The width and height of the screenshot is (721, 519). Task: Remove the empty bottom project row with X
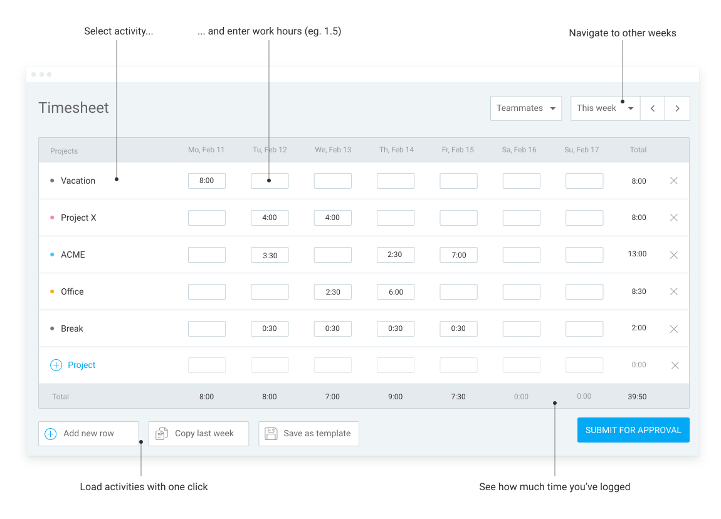click(x=674, y=365)
